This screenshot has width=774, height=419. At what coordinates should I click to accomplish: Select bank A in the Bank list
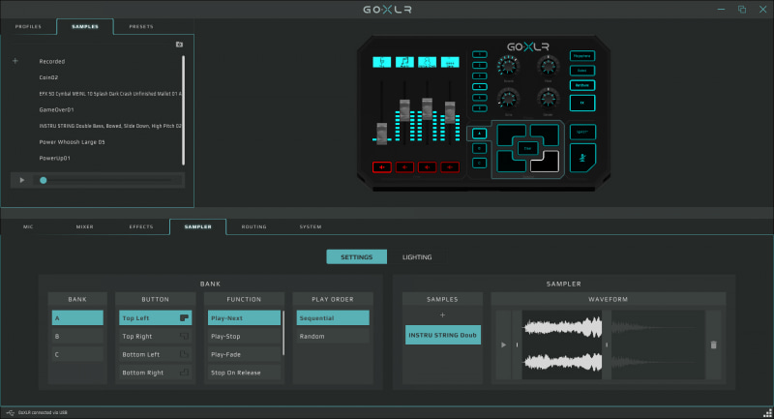coord(77,317)
